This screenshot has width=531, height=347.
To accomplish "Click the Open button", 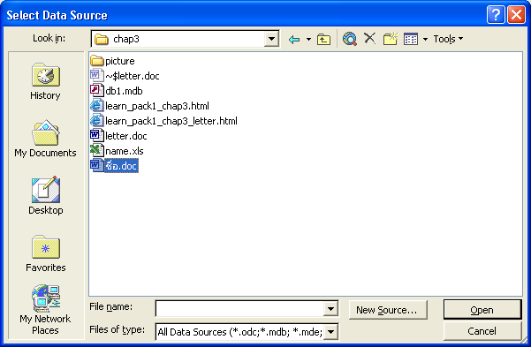I will pyautogui.click(x=482, y=310).
